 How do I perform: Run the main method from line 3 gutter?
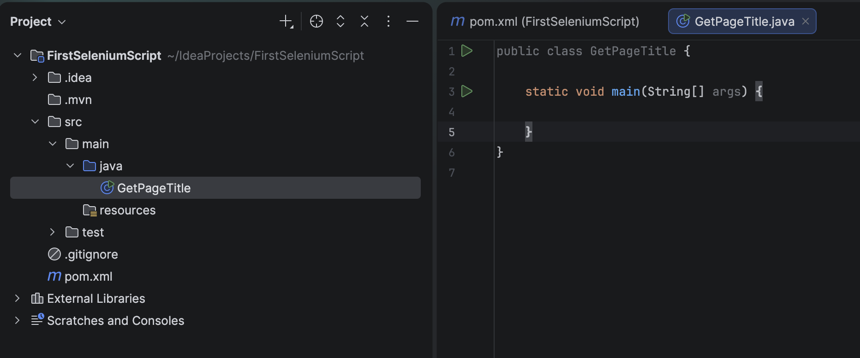467,91
